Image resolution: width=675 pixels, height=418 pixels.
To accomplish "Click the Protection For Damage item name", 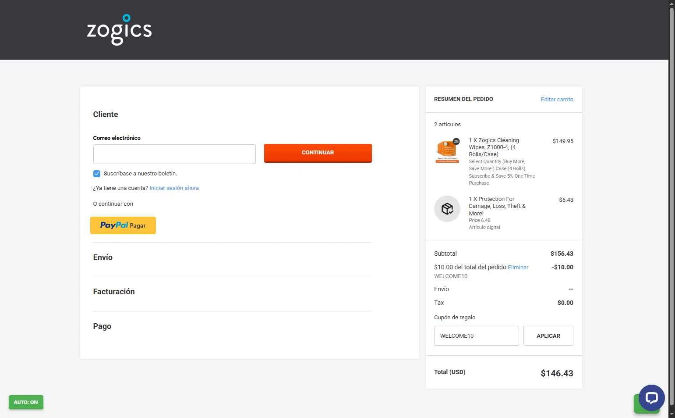I will tap(497, 206).
